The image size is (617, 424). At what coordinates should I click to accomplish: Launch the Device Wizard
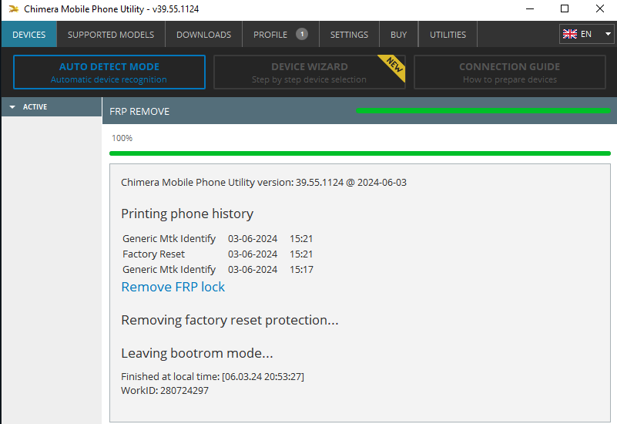(309, 72)
